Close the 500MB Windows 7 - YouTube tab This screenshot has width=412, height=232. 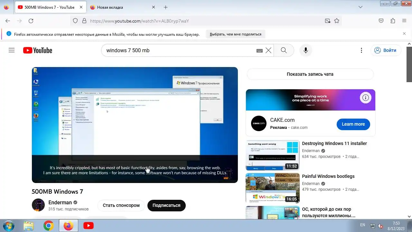point(81,7)
